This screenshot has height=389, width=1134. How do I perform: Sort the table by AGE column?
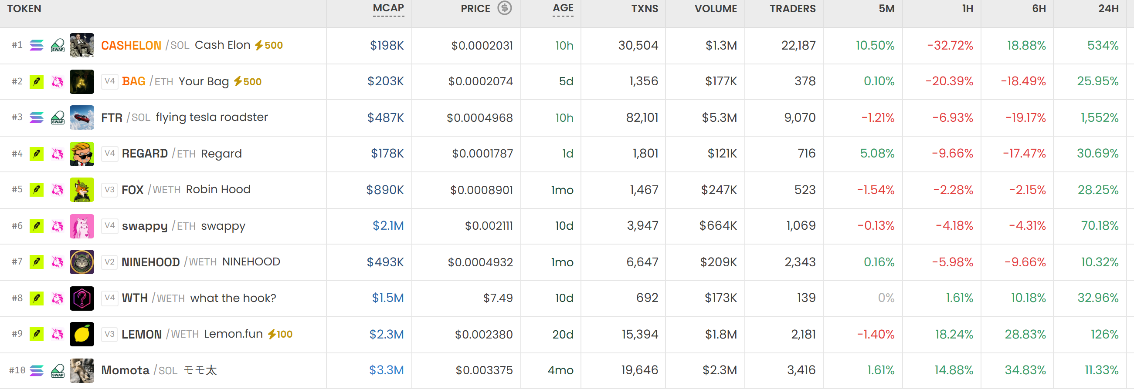563,8
